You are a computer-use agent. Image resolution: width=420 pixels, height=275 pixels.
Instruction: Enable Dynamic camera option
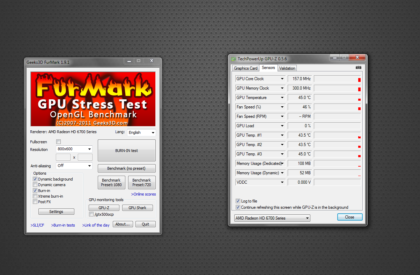pos(35,185)
